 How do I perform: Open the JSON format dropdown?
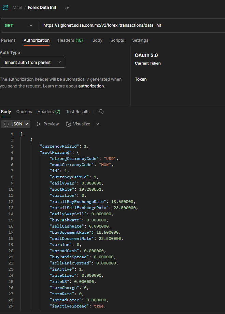coord(16,124)
